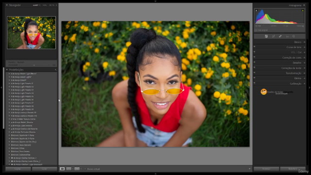Open the toolbar options dropdown arrow
This screenshot has height=175, width=311.
(249, 169)
